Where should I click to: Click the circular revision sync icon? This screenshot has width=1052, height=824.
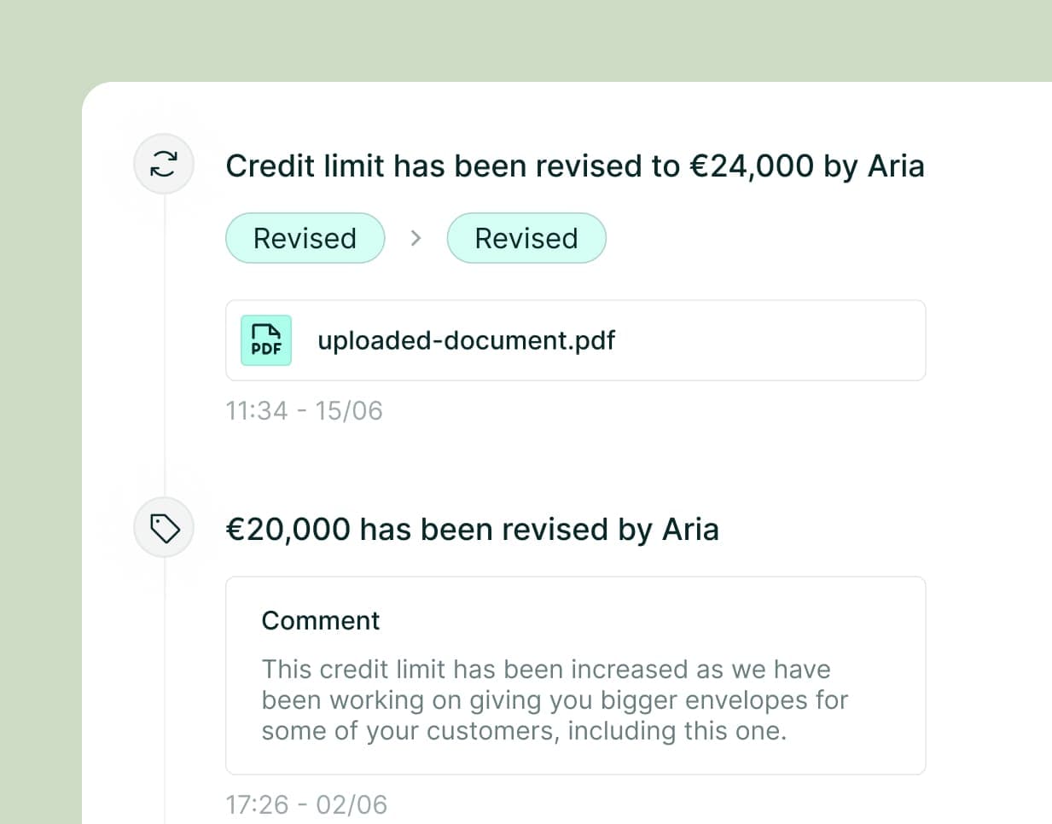(164, 163)
